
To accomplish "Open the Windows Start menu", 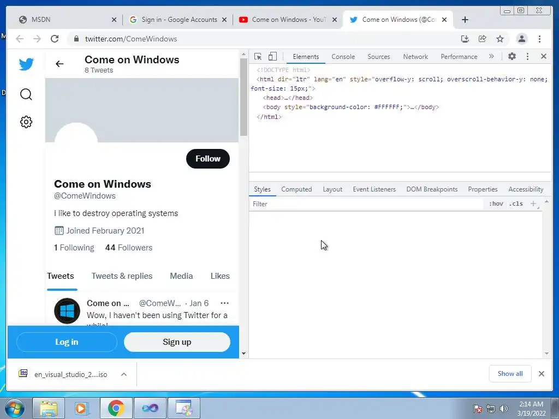I will (x=14, y=408).
